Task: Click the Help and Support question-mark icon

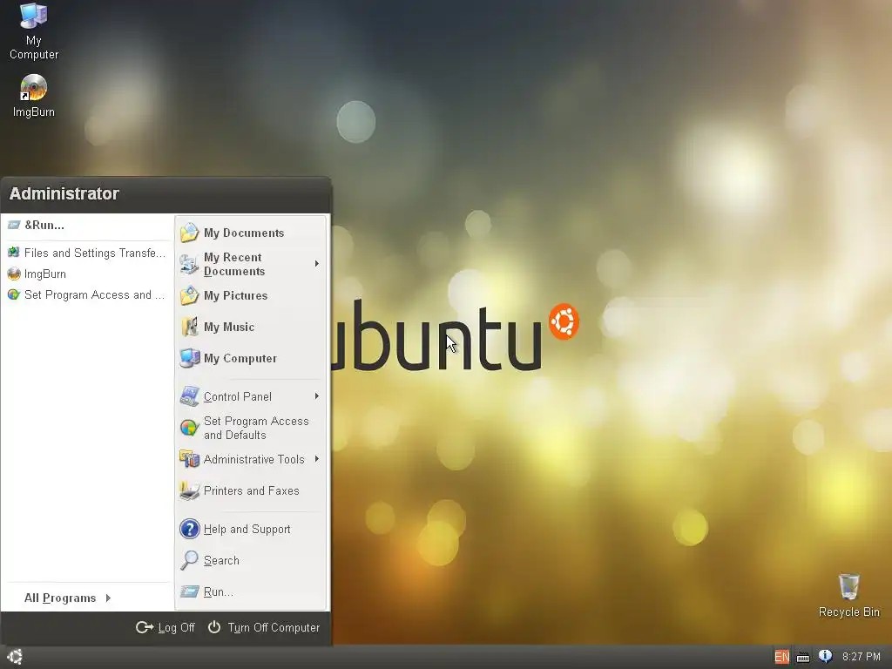Action: [x=189, y=529]
